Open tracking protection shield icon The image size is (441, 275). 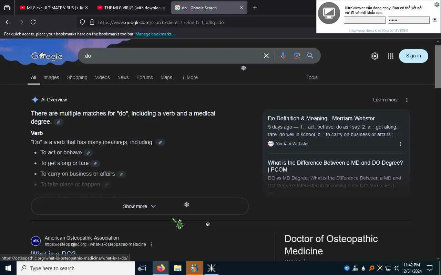tap(82, 22)
